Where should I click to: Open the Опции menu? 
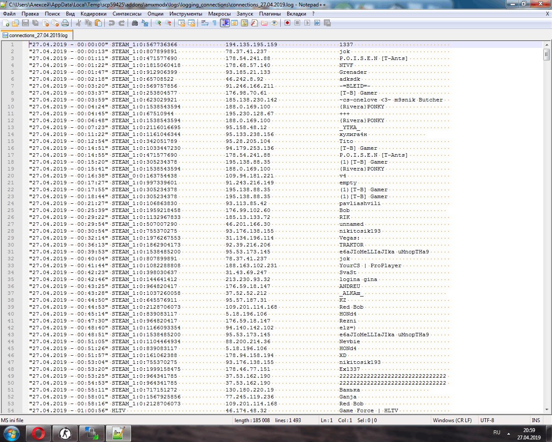pos(155,14)
